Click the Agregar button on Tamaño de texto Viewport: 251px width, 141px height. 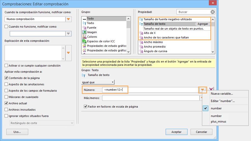click(x=203, y=24)
